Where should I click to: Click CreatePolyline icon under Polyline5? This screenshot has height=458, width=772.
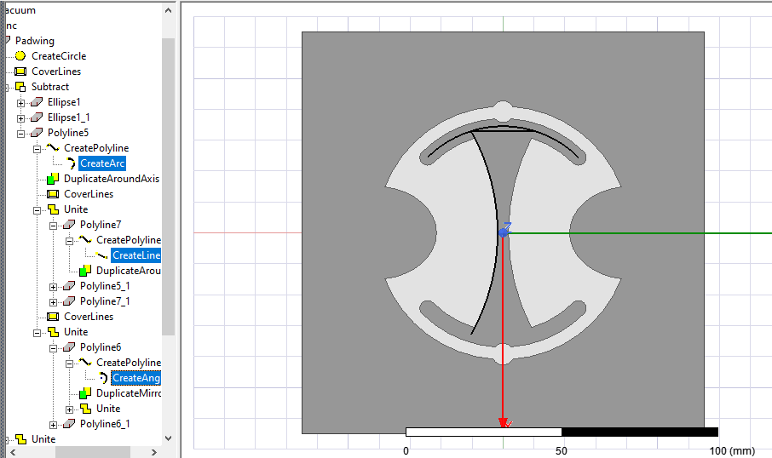click(x=53, y=147)
